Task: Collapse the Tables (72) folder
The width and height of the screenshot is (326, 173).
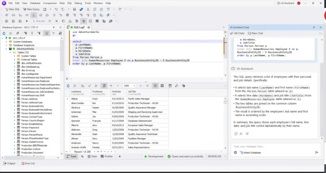Action: [10, 52]
